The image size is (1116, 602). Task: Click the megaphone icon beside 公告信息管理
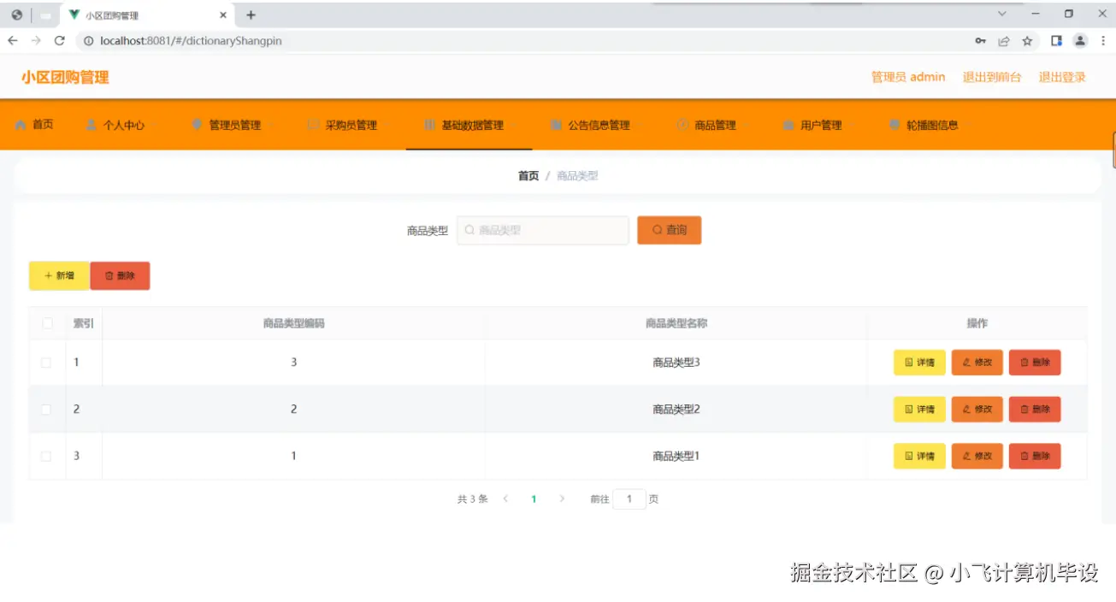[555, 124]
